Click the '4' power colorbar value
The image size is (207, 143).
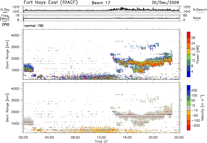tap(192, 71)
